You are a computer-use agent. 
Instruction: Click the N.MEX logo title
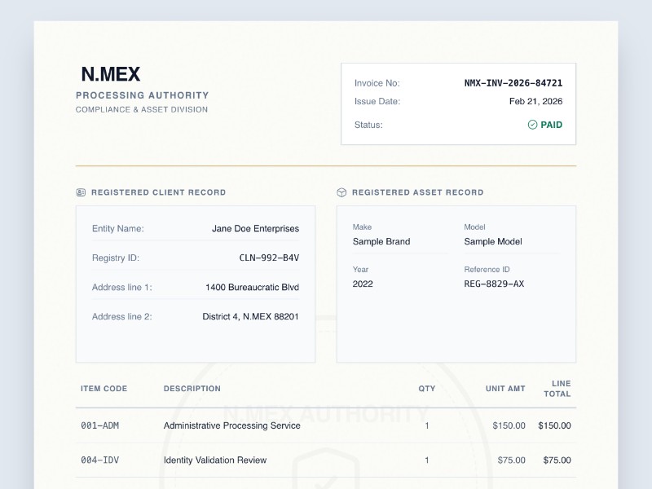tap(111, 74)
